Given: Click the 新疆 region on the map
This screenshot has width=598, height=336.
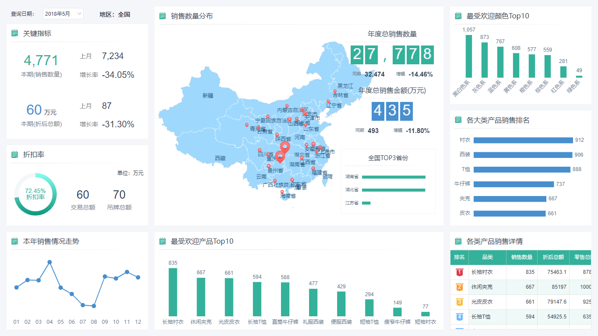Looking at the screenshot, I should click(208, 95).
